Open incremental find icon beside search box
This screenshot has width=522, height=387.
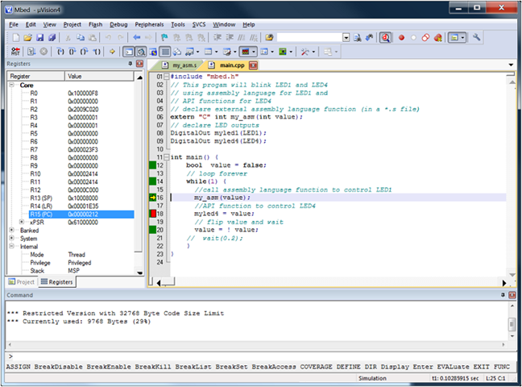point(369,38)
